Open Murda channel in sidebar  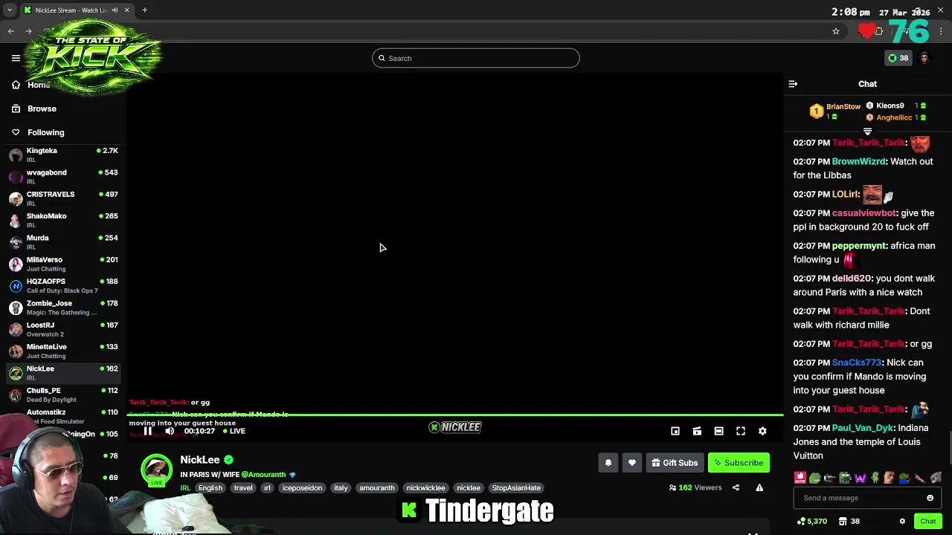[63, 242]
